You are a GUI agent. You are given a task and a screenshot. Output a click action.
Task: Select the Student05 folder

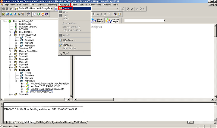[x=24, y=65]
